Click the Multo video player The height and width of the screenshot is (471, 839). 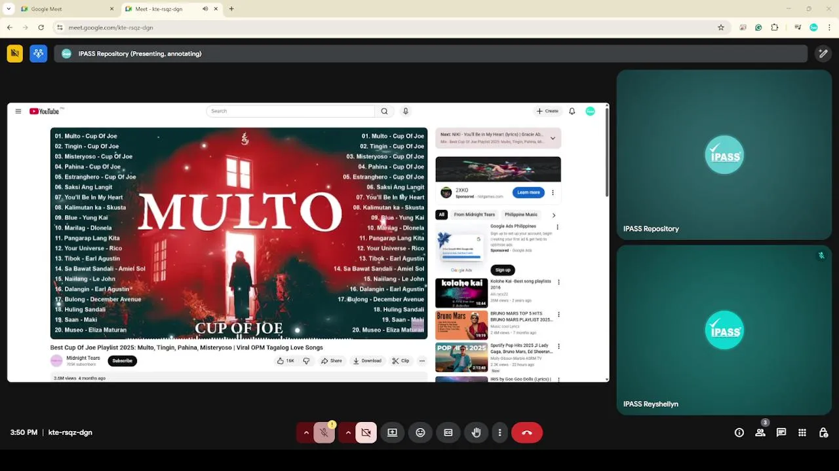[x=239, y=233]
